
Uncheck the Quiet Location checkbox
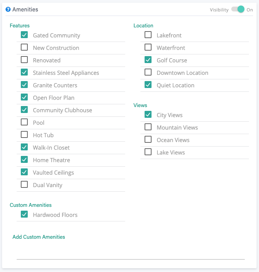148,85
